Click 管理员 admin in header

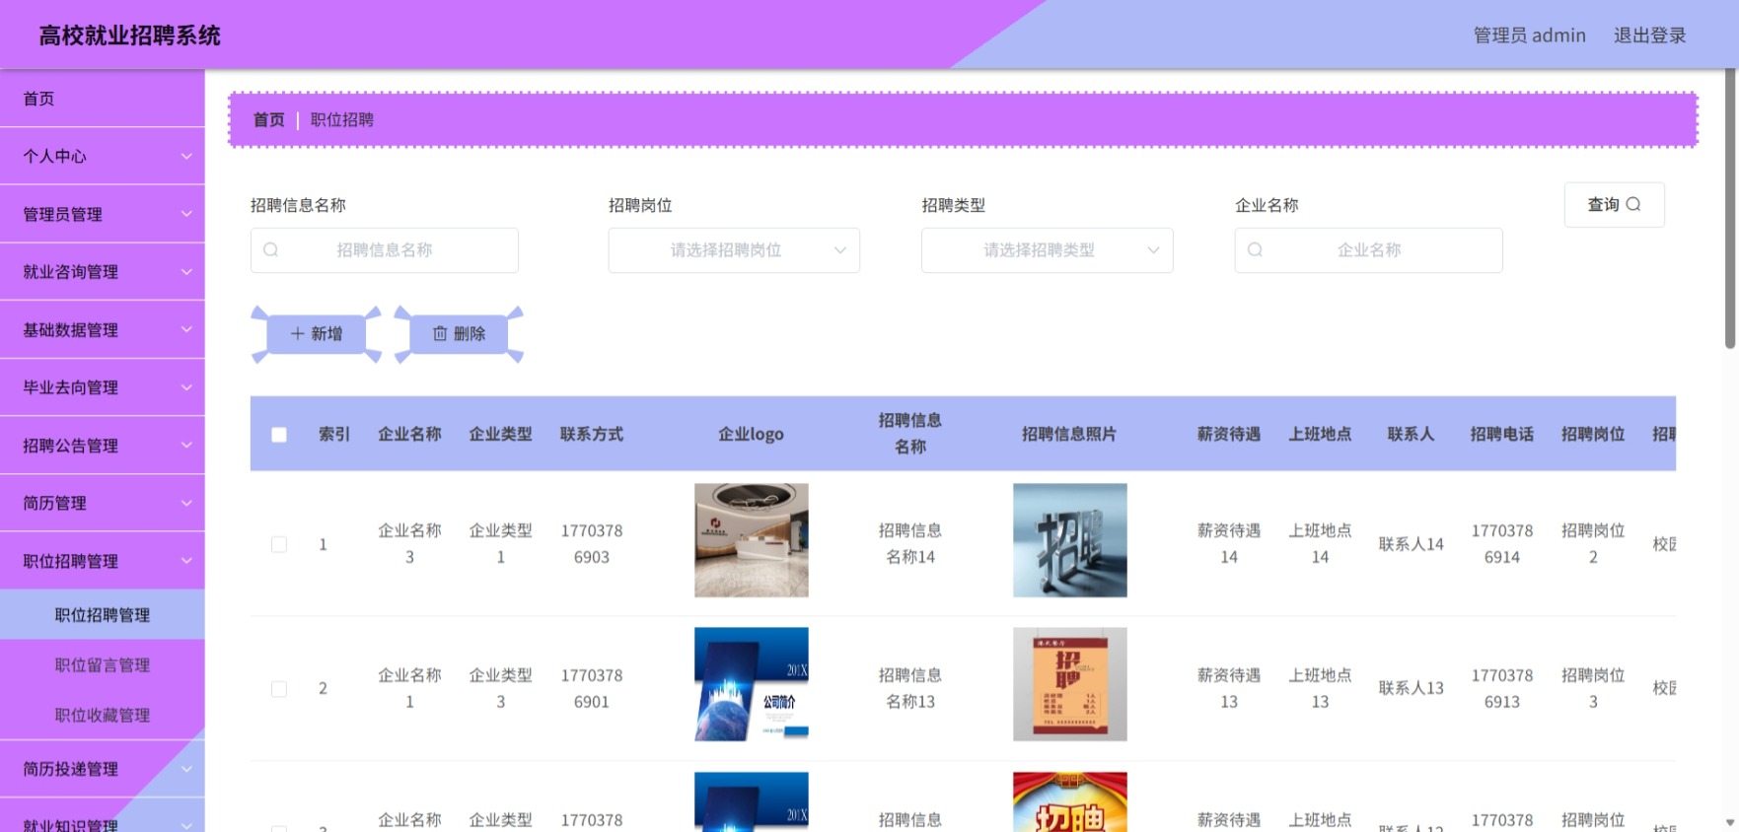click(1529, 35)
